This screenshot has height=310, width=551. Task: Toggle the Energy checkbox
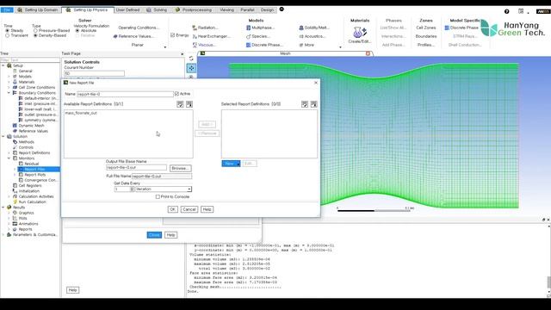pos(172,35)
